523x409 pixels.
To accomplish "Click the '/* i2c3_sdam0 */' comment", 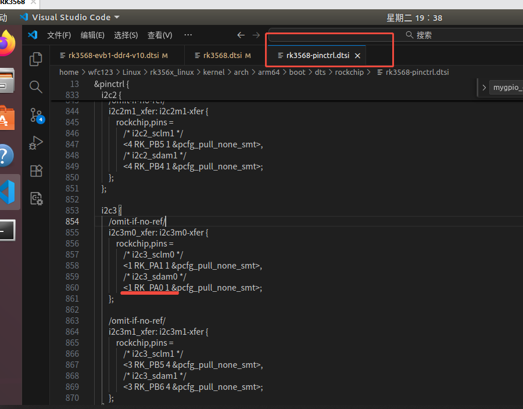I will tap(155, 277).
